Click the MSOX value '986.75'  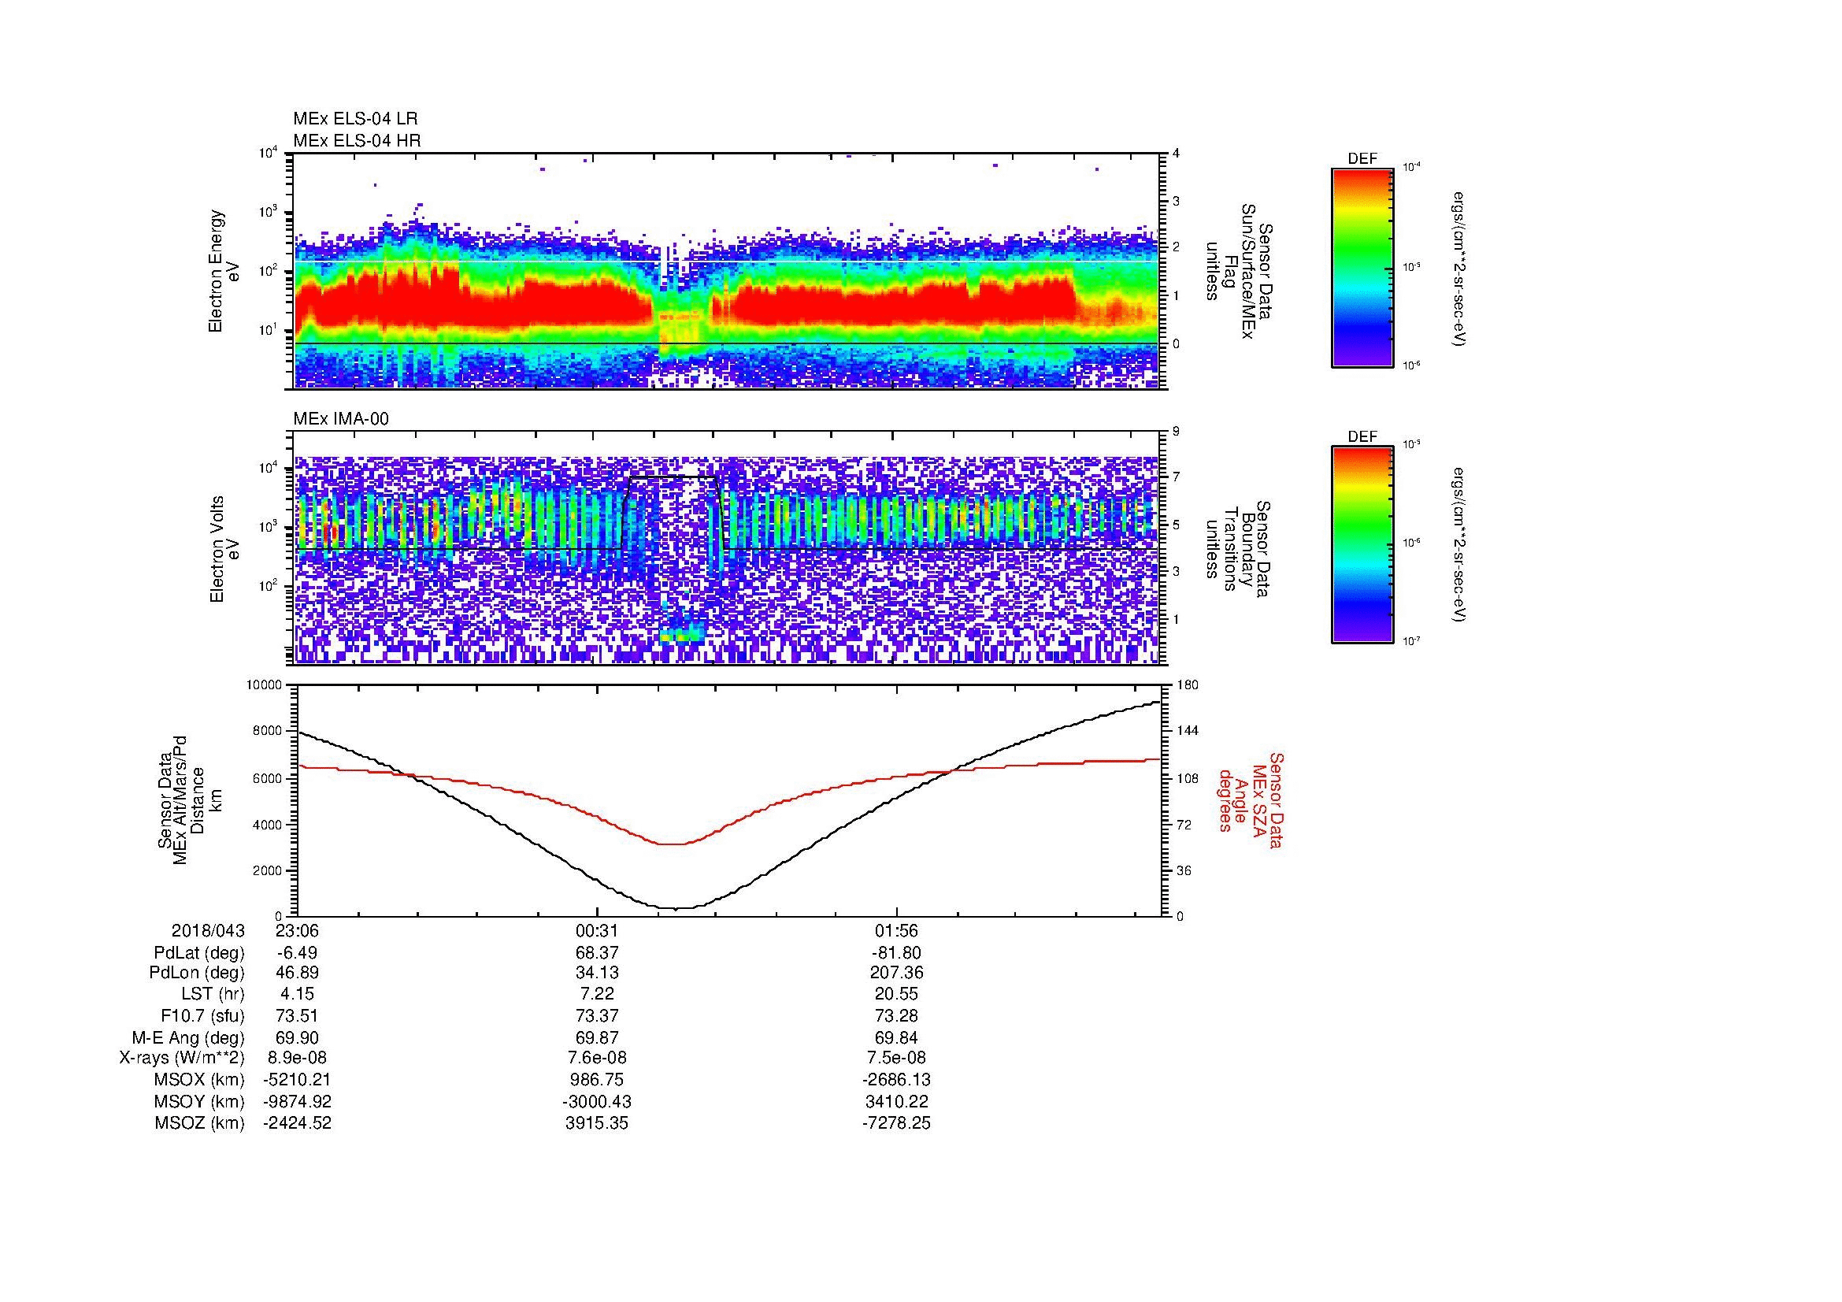point(597,1080)
